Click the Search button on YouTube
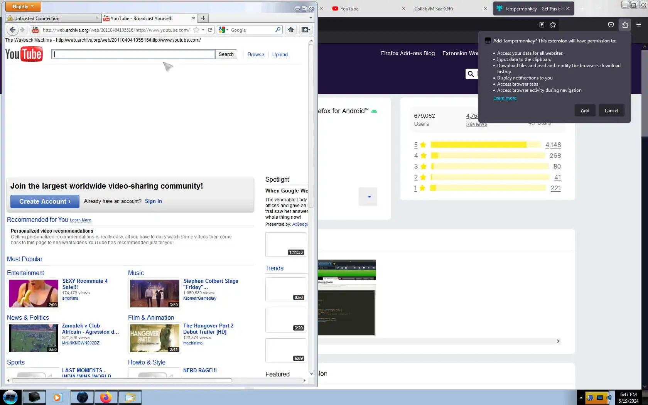This screenshot has width=648, height=405. pos(226,54)
